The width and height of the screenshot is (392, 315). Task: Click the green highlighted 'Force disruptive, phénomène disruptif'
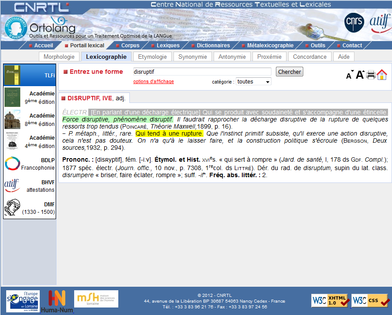coord(117,119)
